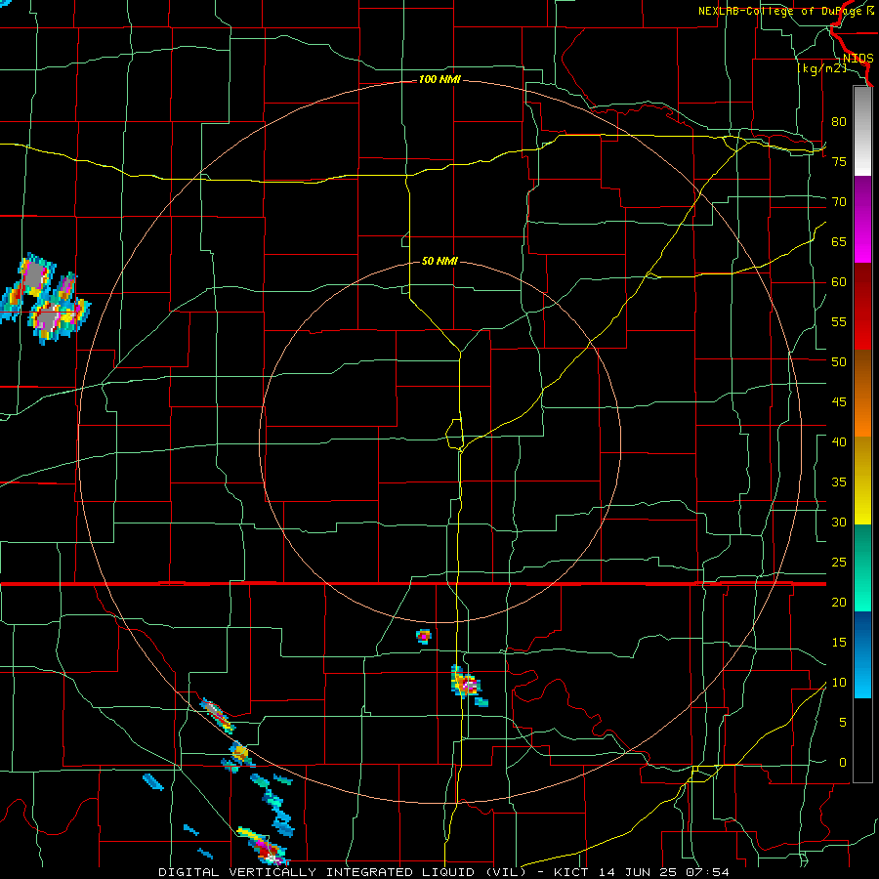The image size is (879, 879).
Task: Click the 35 value on the VIL scale
Action: pos(839,482)
